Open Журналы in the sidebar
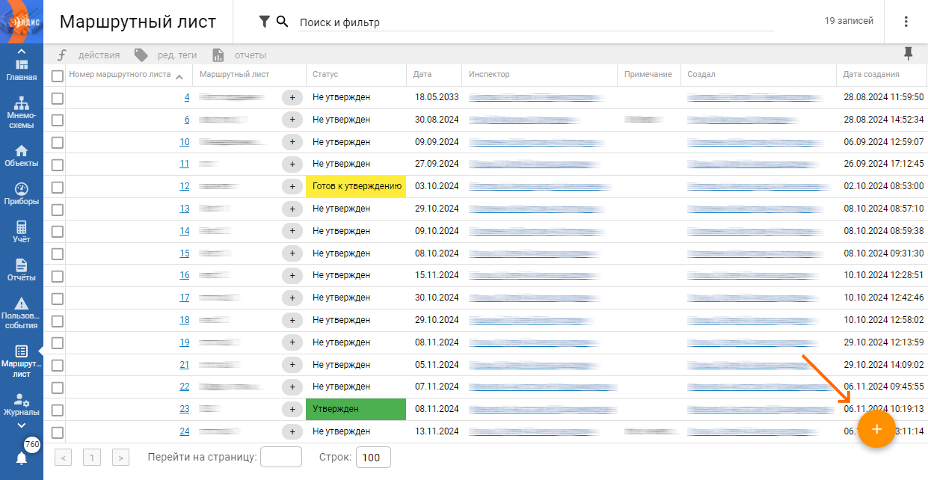Image resolution: width=928 pixels, height=480 pixels. point(22,405)
